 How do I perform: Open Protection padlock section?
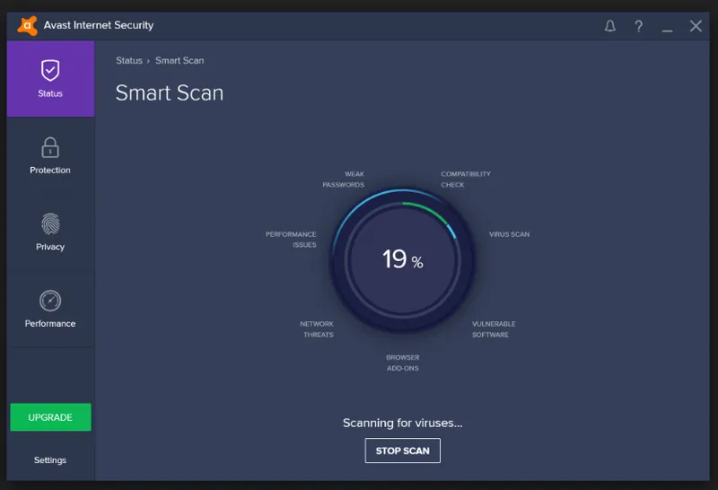50,155
